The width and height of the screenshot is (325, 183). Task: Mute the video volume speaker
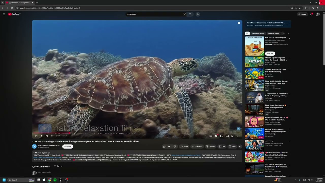(52, 136)
